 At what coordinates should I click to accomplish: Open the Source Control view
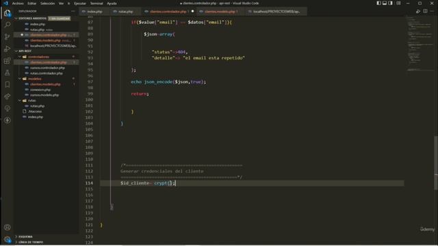tap(8, 36)
